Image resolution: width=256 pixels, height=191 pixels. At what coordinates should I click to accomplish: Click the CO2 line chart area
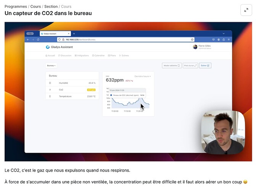[x=130, y=103]
